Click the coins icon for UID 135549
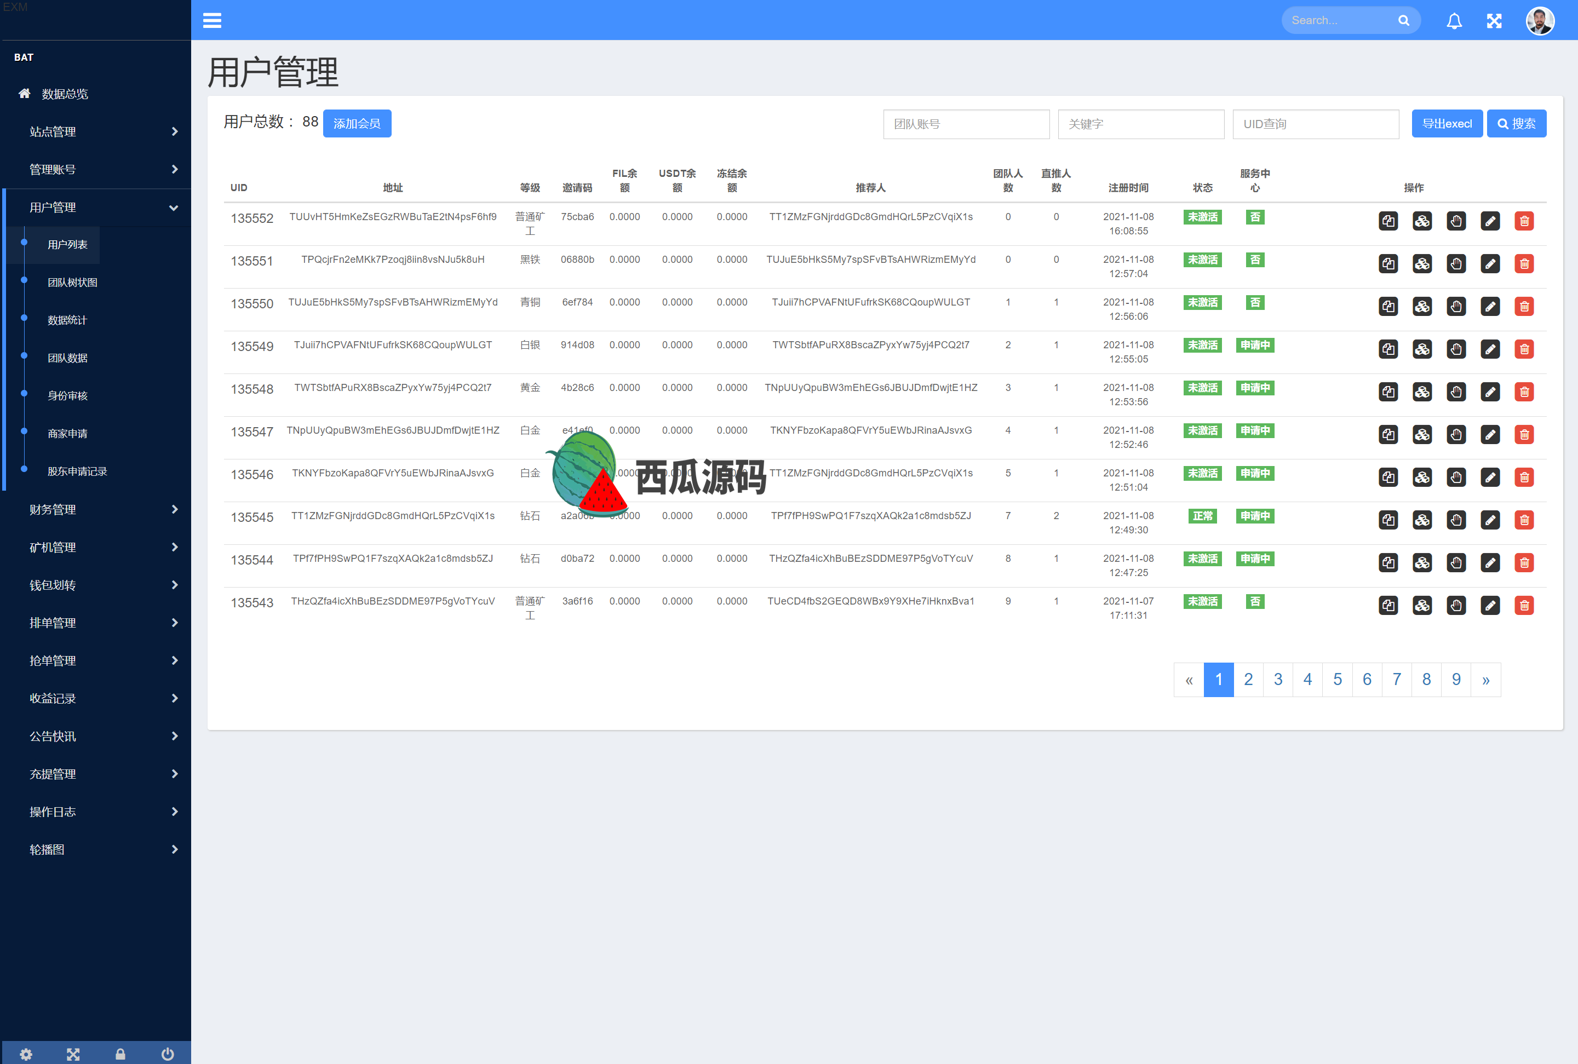1578x1064 pixels. [x=1422, y=349]
